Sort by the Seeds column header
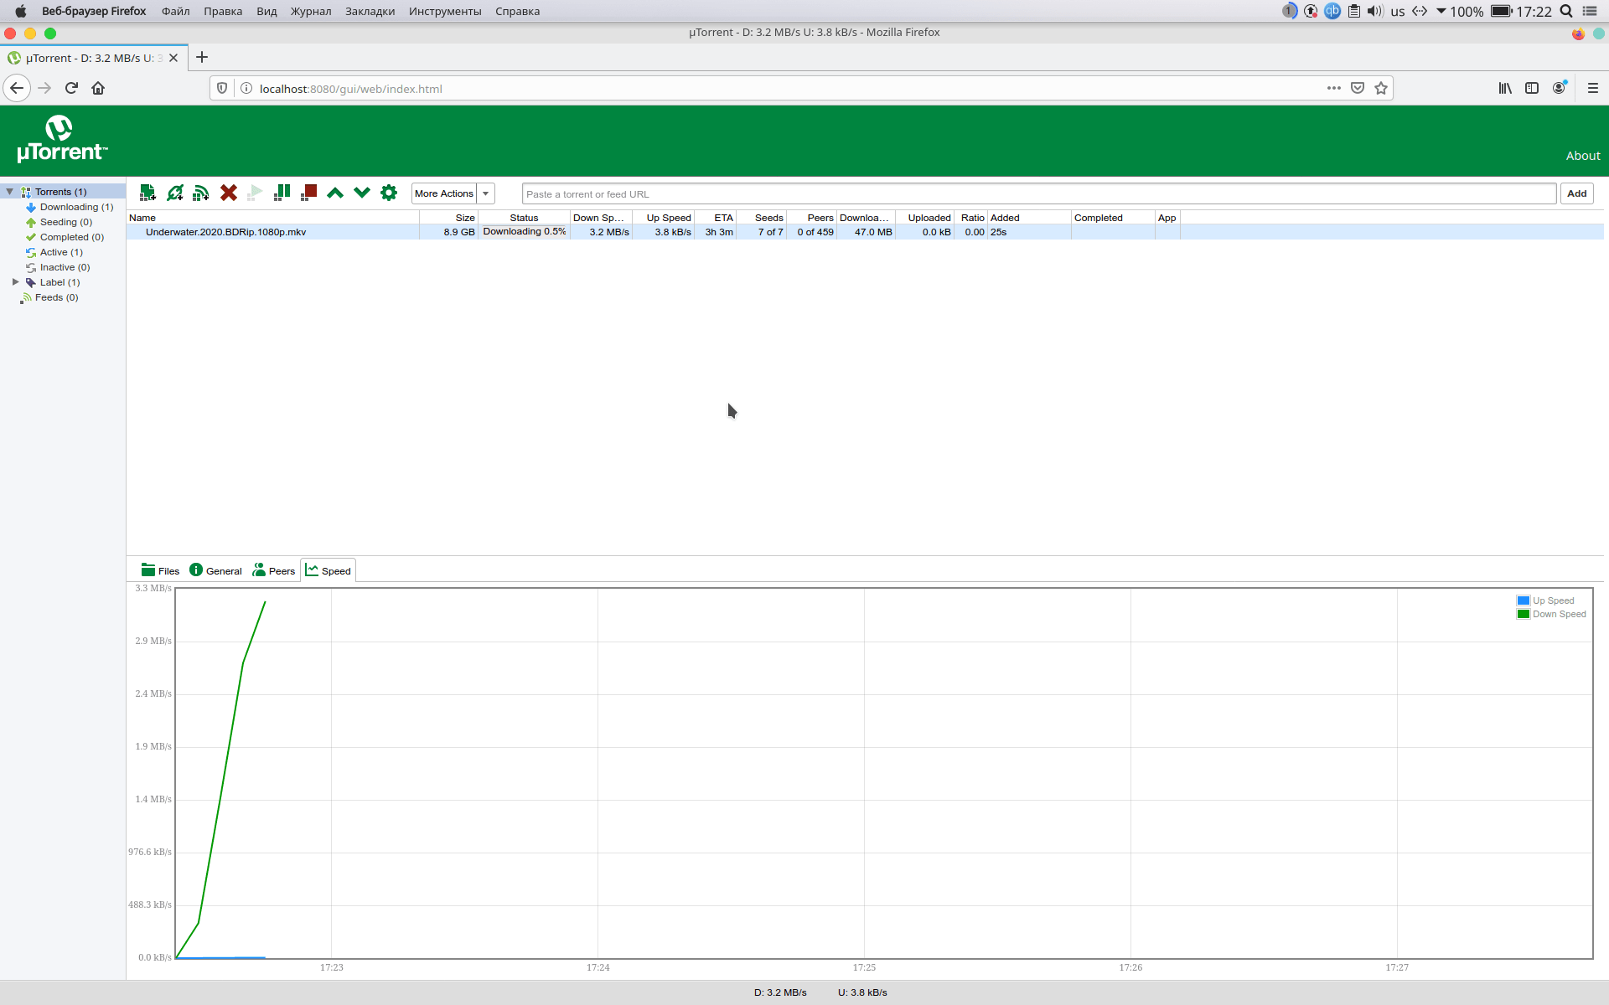Viewport: 1609px width, 1005px height. (x=761, y=218)
